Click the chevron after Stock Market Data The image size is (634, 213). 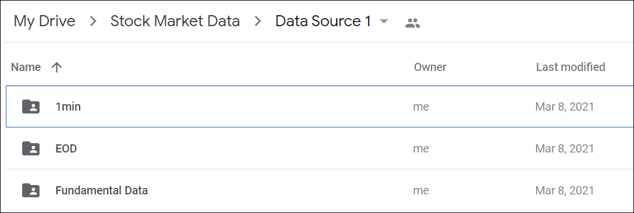click(x=258, y=22)
